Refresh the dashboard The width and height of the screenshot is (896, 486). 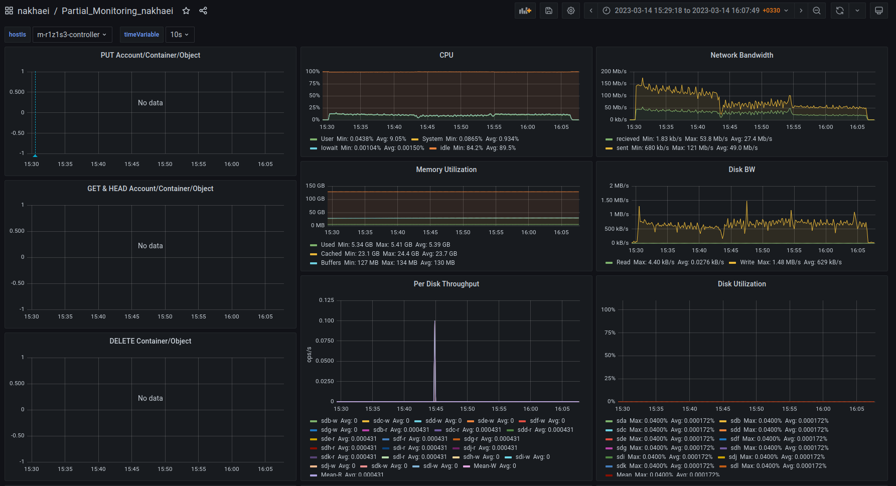pyautogui.click(x=840, y=11)
